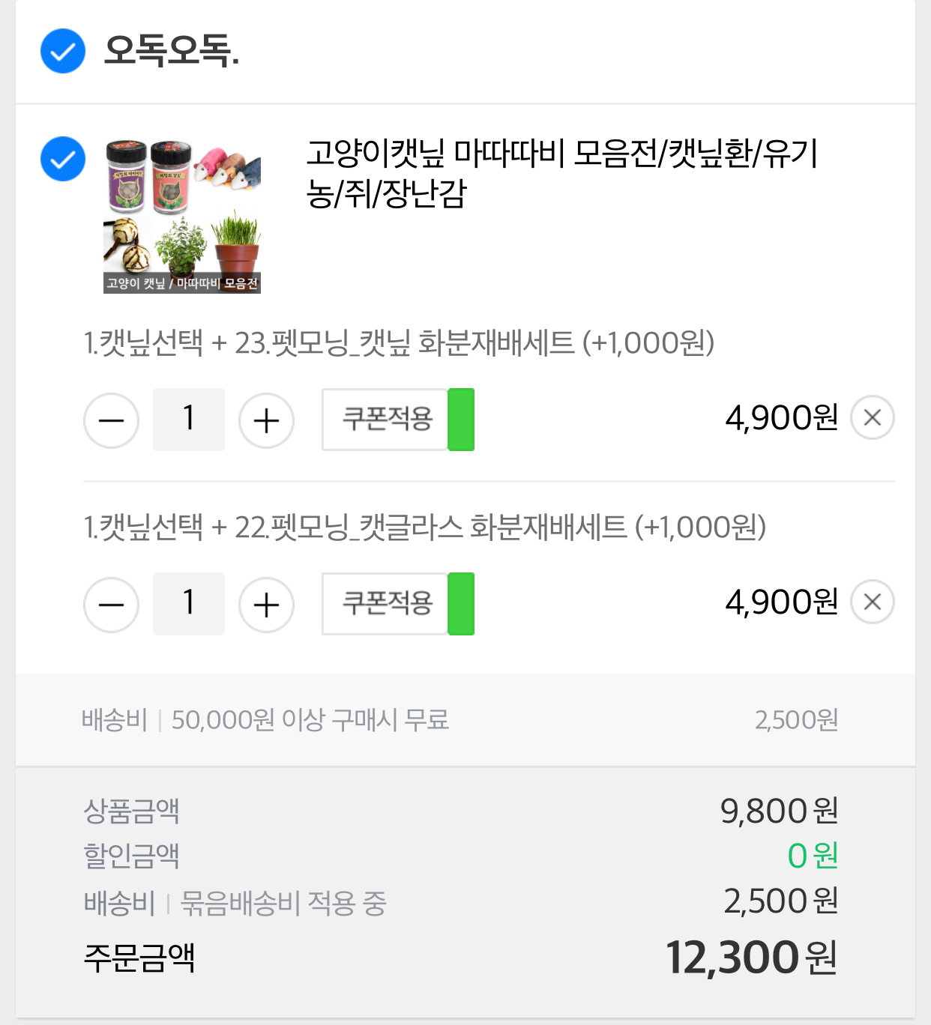Screen dimensions: 931x1025
Task: Open the catnip product thumbnail image
Action: pyautogui.click(x=182, y=215)
